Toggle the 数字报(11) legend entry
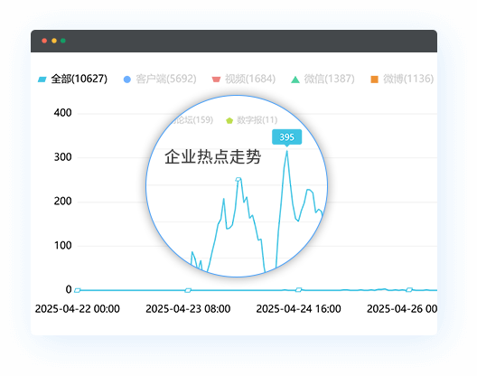This screenshot has height=376, width=477. click(251, 120)
